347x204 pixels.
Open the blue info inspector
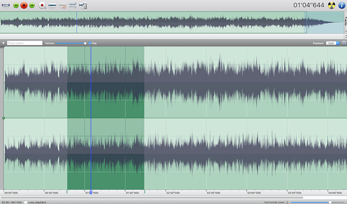tap(342, 5)
